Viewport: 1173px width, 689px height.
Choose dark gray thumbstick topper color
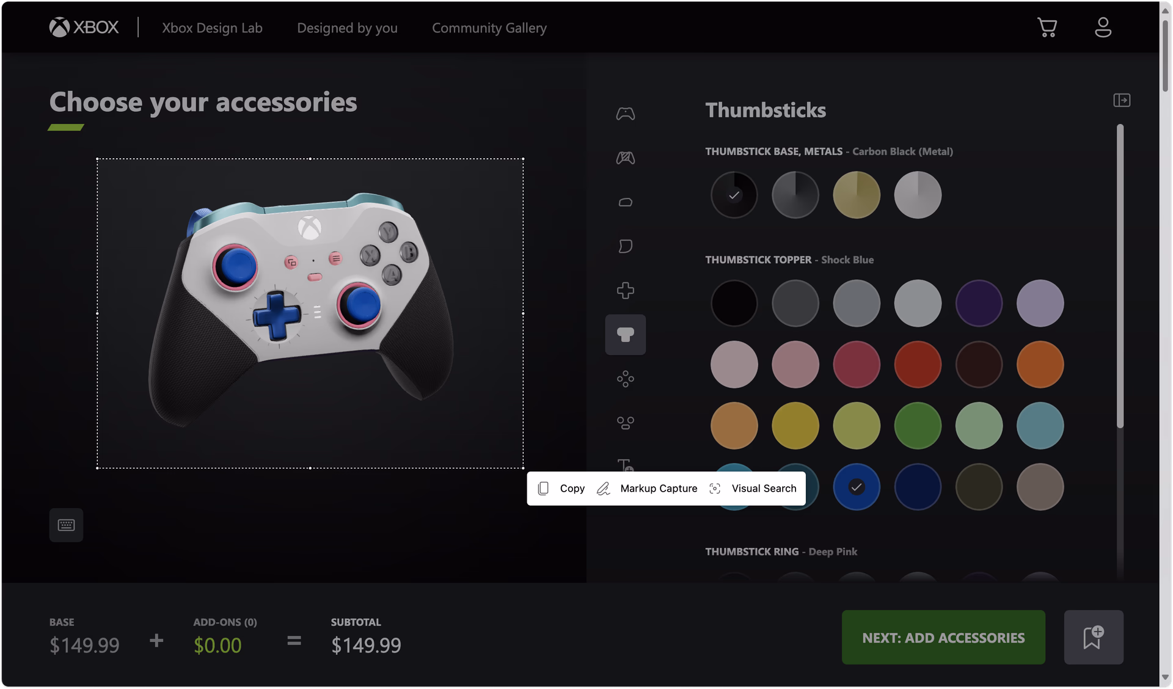795,304
